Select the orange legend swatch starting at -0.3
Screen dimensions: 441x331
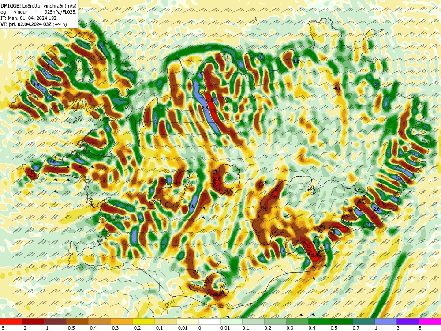tap(121, 321)
